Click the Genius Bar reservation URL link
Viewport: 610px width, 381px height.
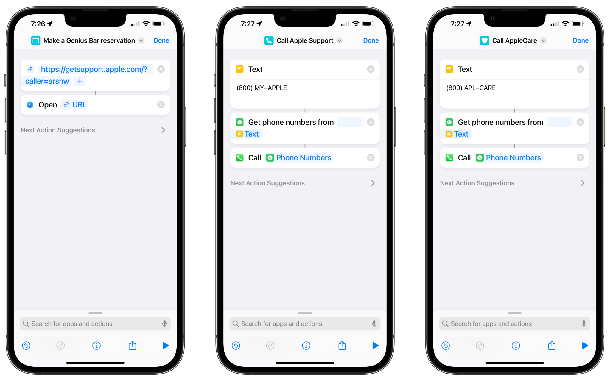pos(94,69)
